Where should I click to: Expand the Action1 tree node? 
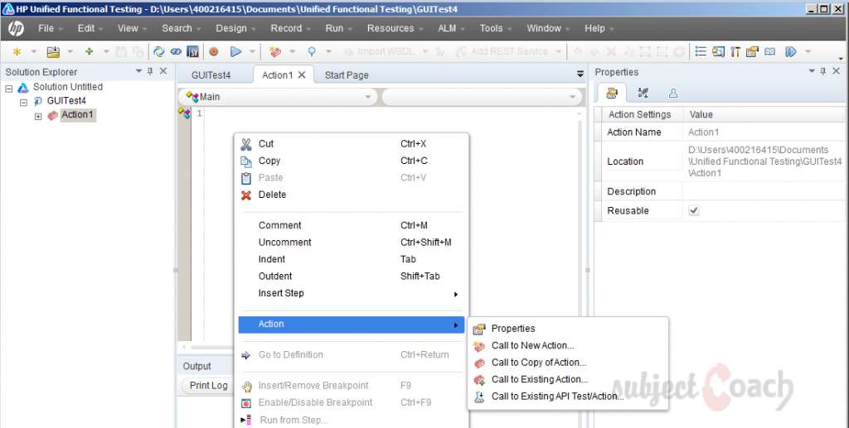tap(38, 116)
